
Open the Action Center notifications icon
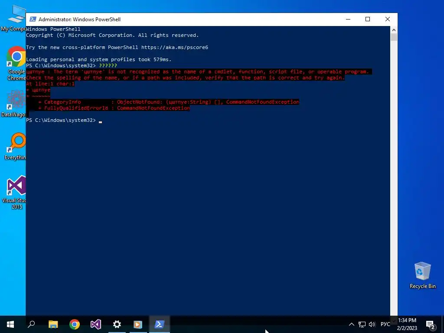(431, 324)
